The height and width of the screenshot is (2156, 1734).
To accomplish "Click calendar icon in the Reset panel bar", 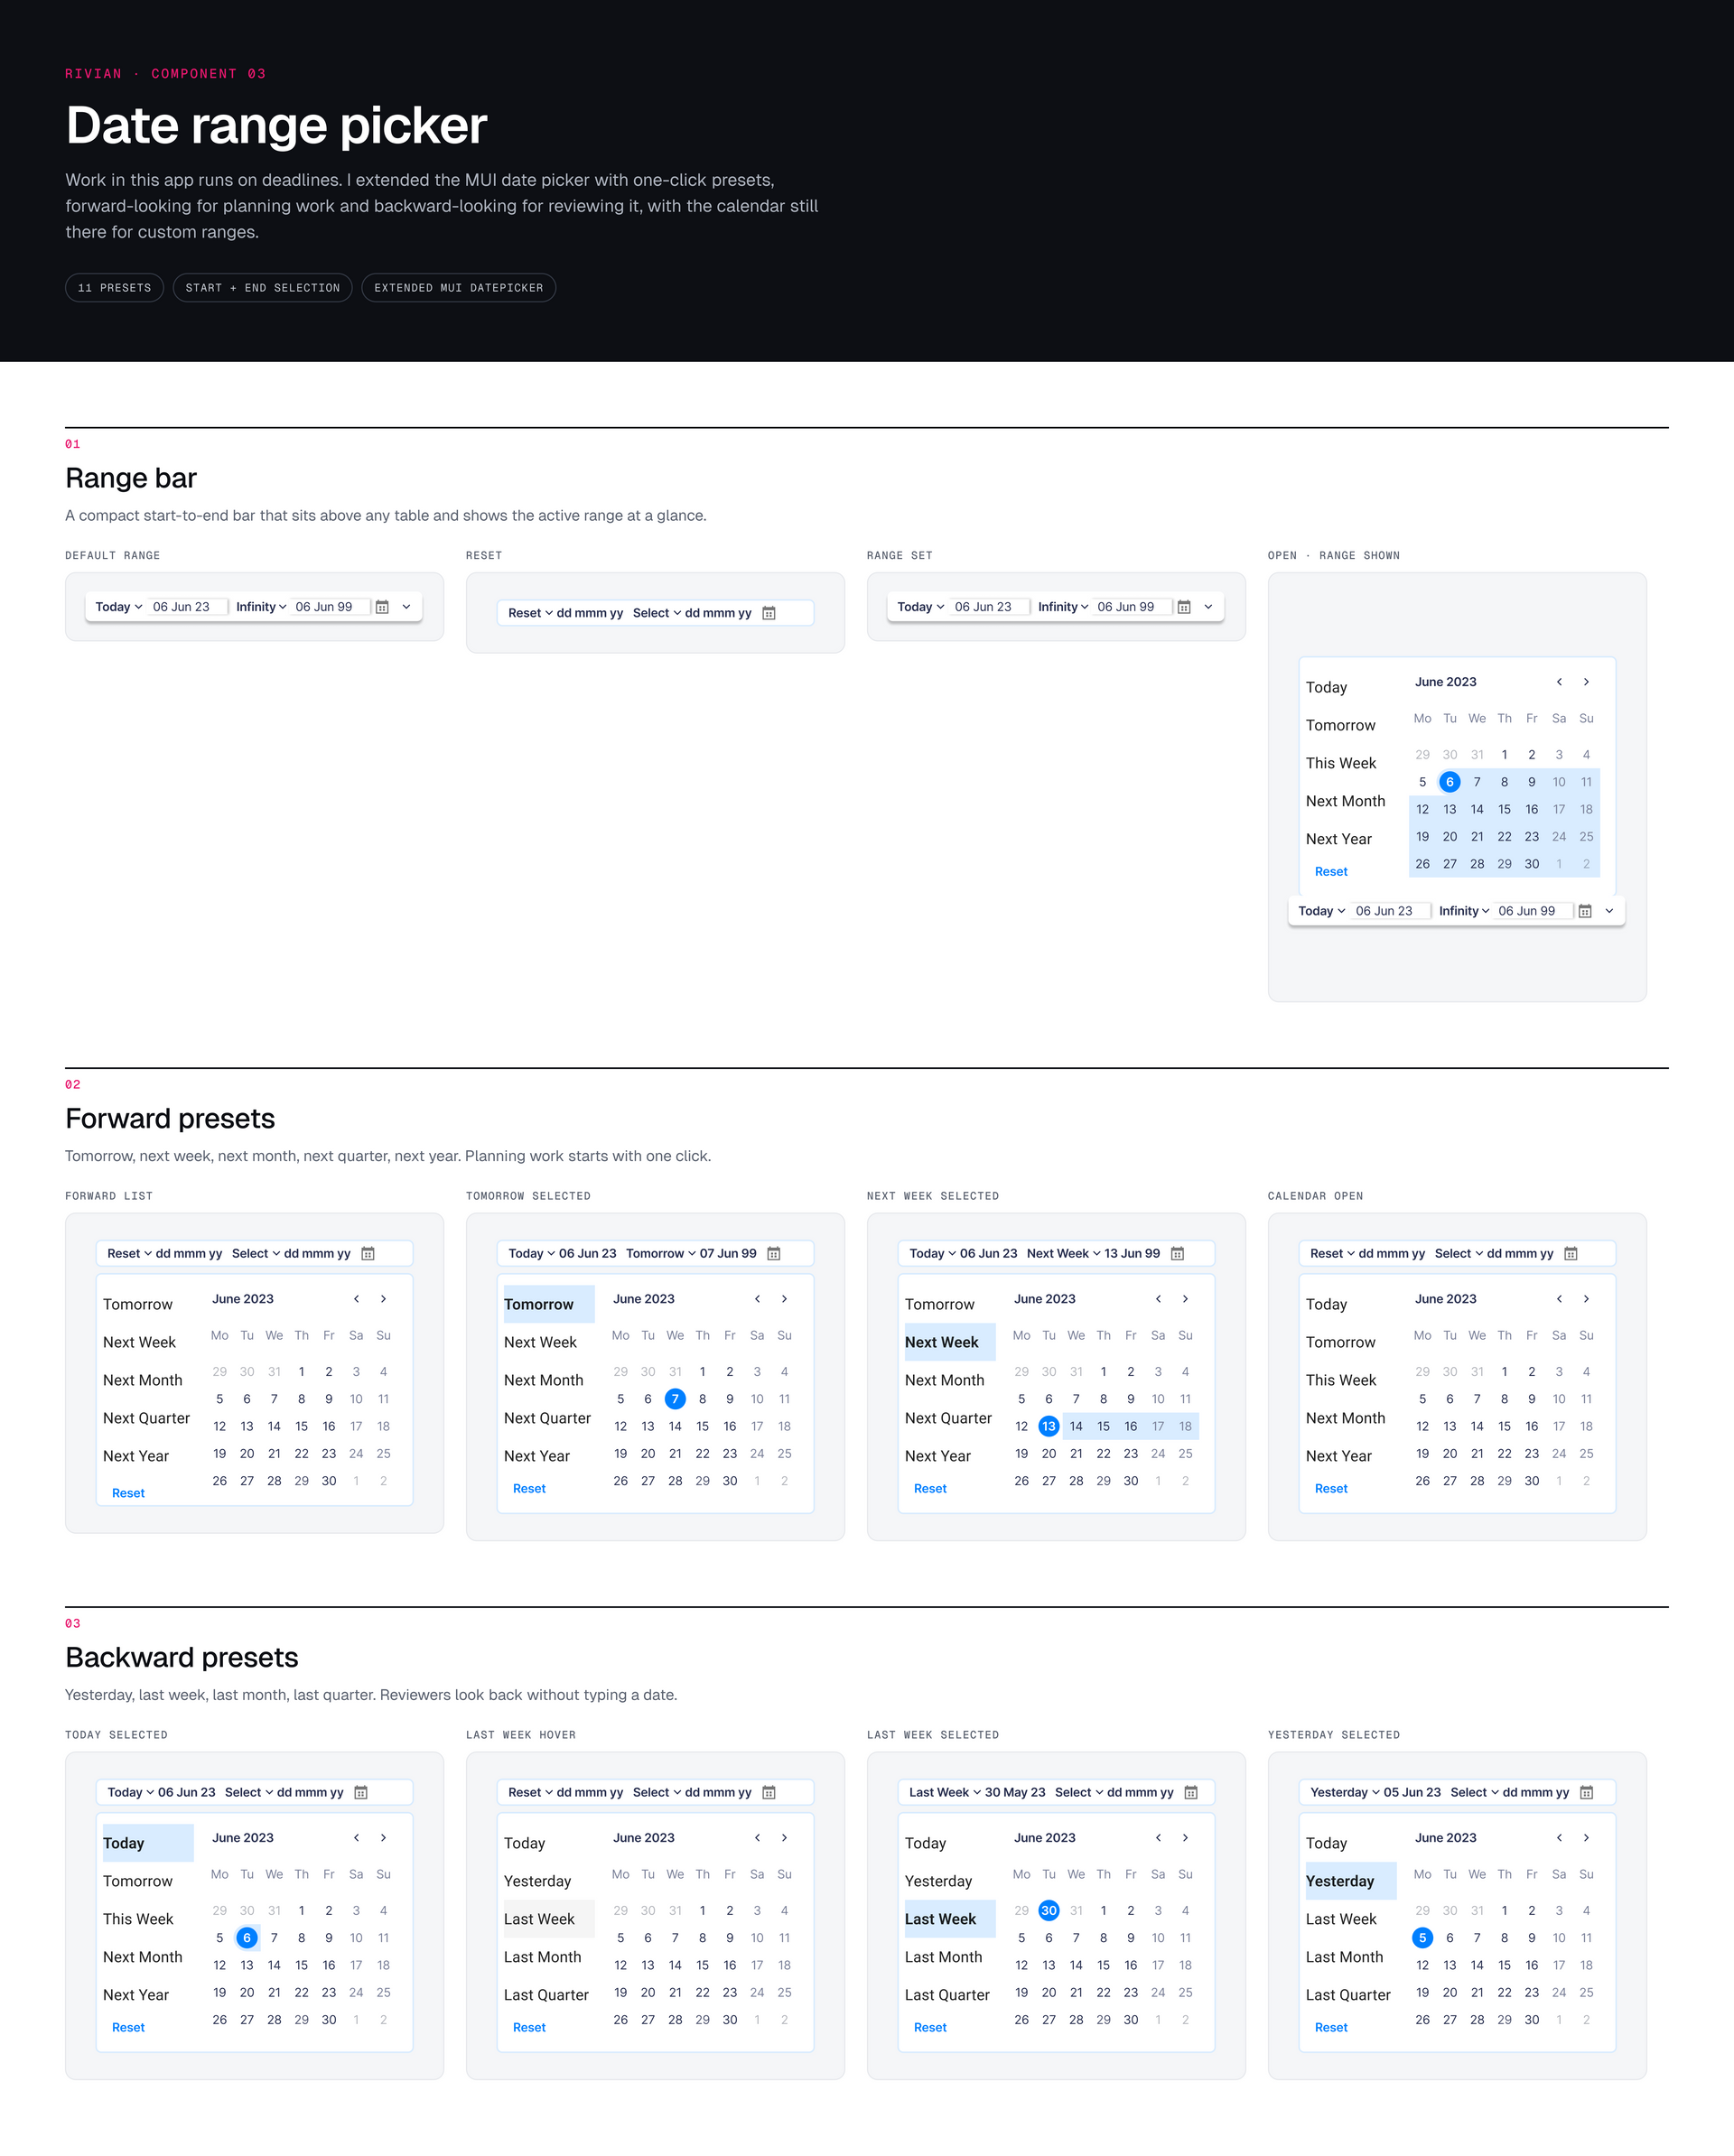I will (769, 613).
